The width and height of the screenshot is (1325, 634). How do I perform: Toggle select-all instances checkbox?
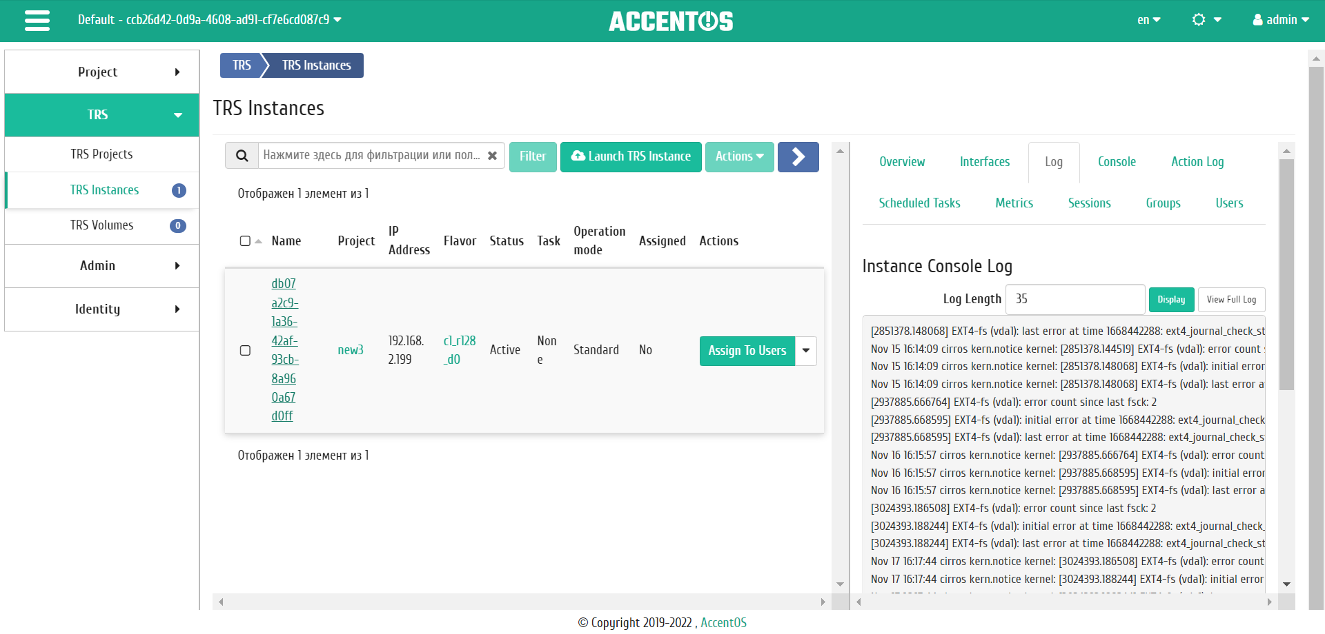click(245, 241)
